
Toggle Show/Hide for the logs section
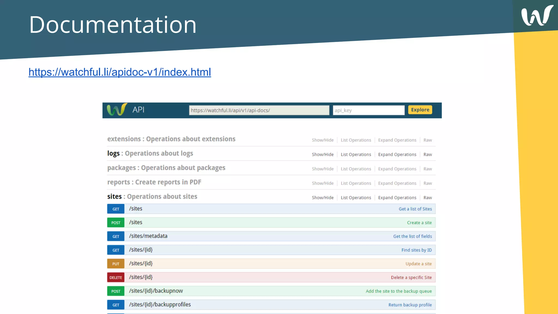pos(323,155)
